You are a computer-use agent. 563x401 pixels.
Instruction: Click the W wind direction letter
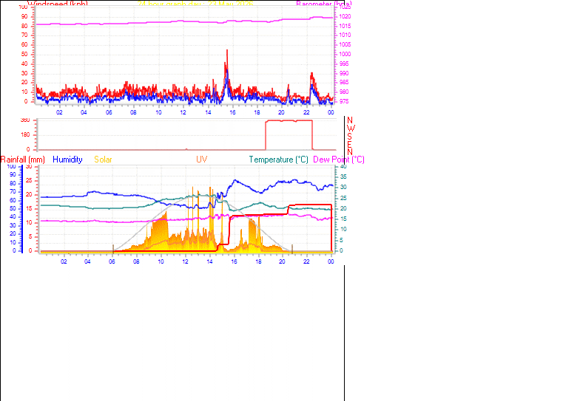click(x=351, y=128)
